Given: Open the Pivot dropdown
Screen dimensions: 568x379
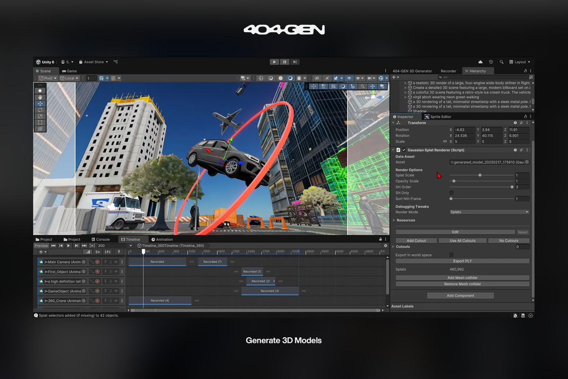Looking at the screenshot, I should [x=48, y=78].
